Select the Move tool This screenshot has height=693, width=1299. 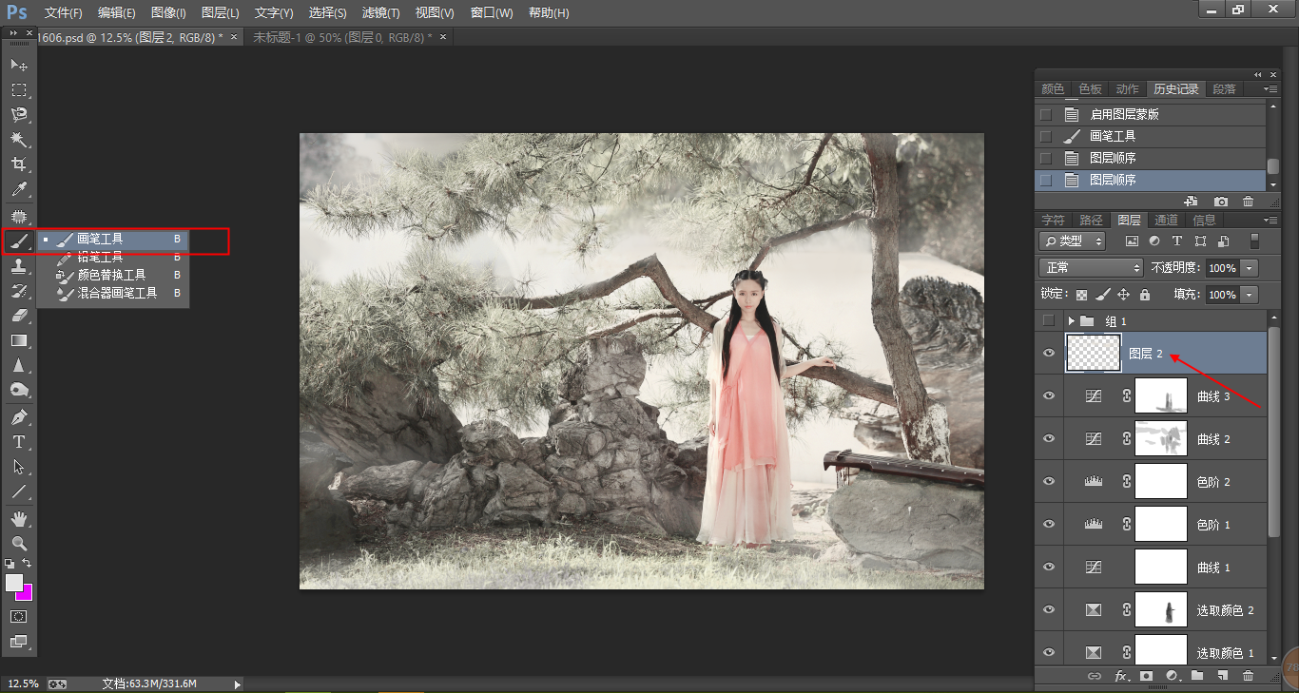[x=18, y=65]
